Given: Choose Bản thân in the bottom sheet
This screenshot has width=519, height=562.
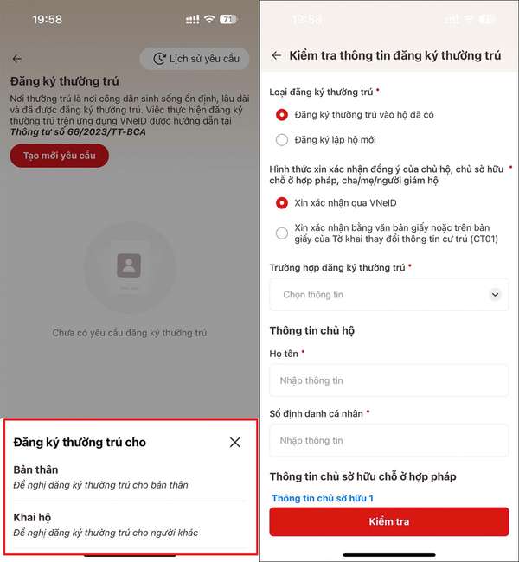Looking at the screenshot, I should click(x=130, y=477).
